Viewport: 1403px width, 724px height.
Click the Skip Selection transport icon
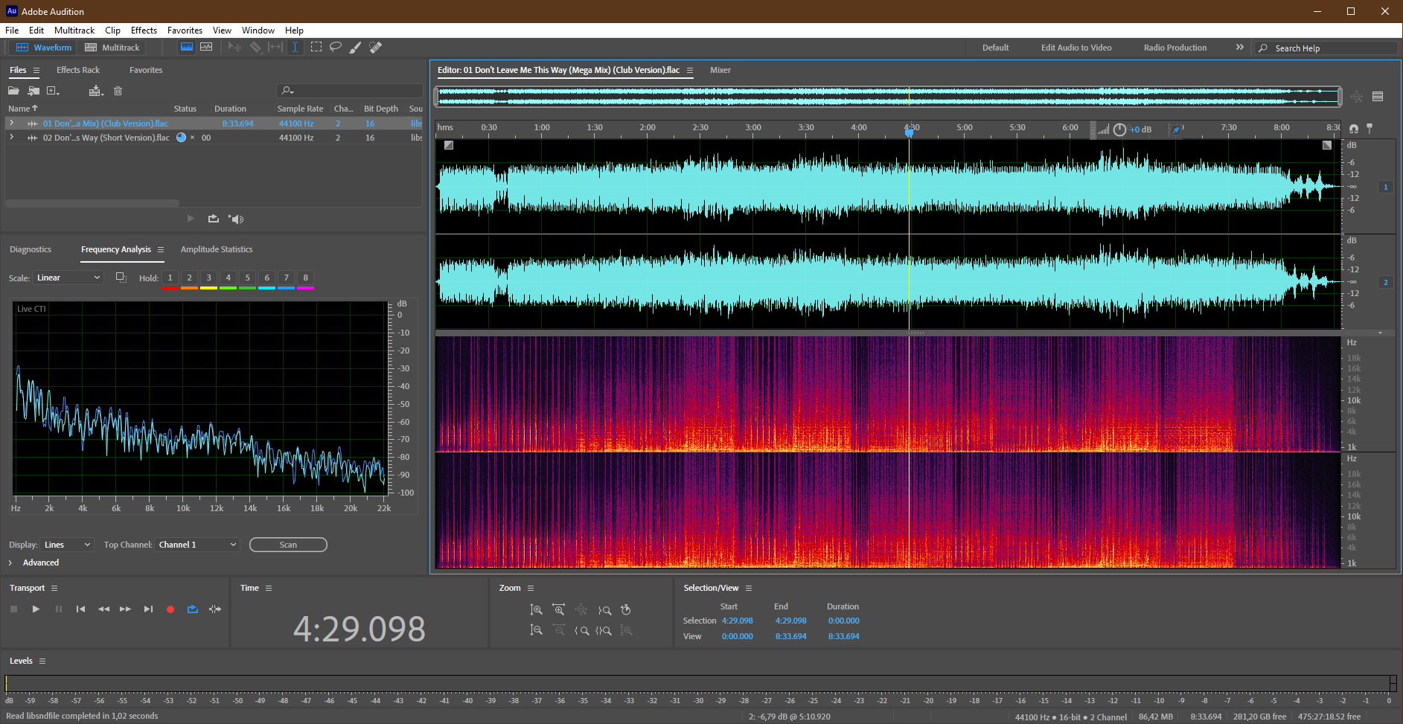pos(215,609)
